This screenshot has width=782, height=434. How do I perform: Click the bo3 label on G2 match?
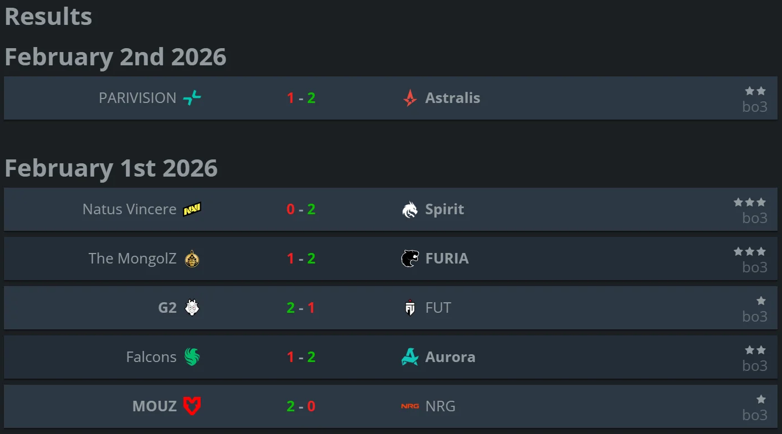(755, 317)
